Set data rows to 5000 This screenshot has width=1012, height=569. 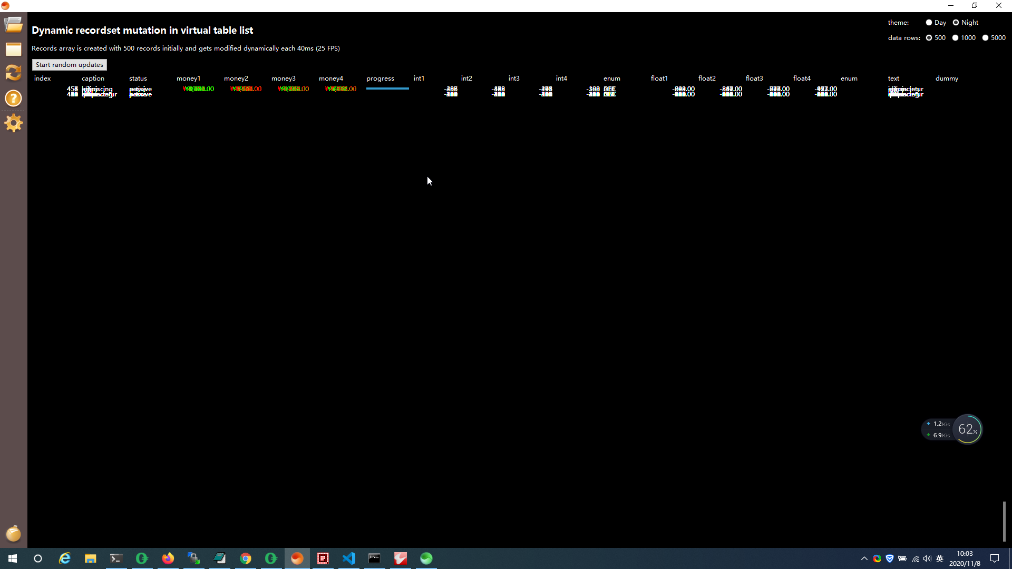tap(985, 38)
